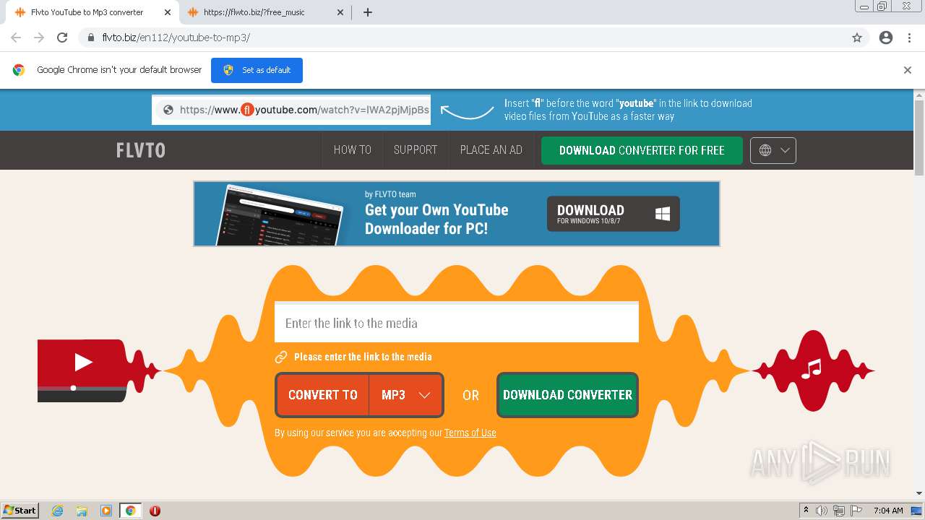Image resolution: width=925 pixels, height=520 pixels.
Task: Click the Chrome icon in taskbar
Action: 130,511
